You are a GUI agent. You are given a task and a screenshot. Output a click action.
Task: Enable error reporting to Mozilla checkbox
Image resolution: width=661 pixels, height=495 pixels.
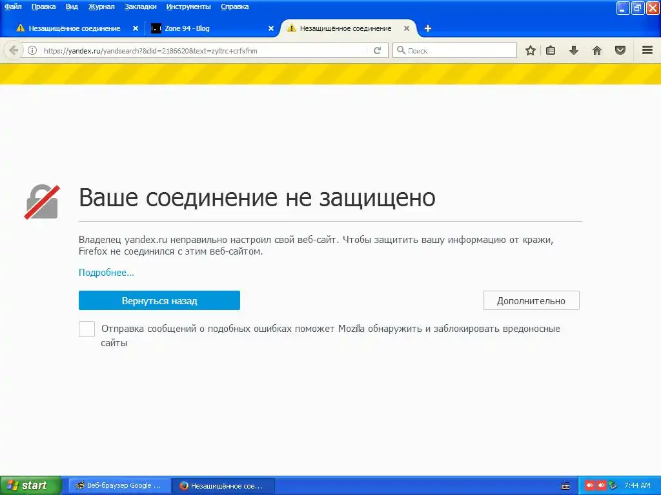coord(86,329)
